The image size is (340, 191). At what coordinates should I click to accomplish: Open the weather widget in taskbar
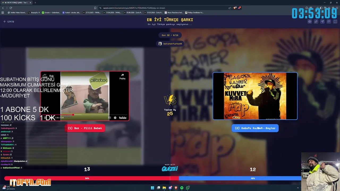point(8,188)
